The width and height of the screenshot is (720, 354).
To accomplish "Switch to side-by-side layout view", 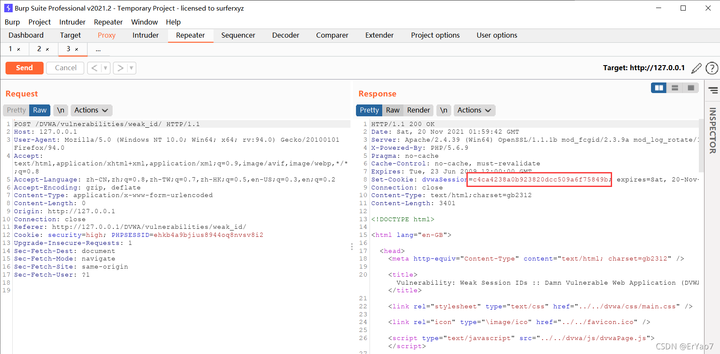I will click(659, 88).
